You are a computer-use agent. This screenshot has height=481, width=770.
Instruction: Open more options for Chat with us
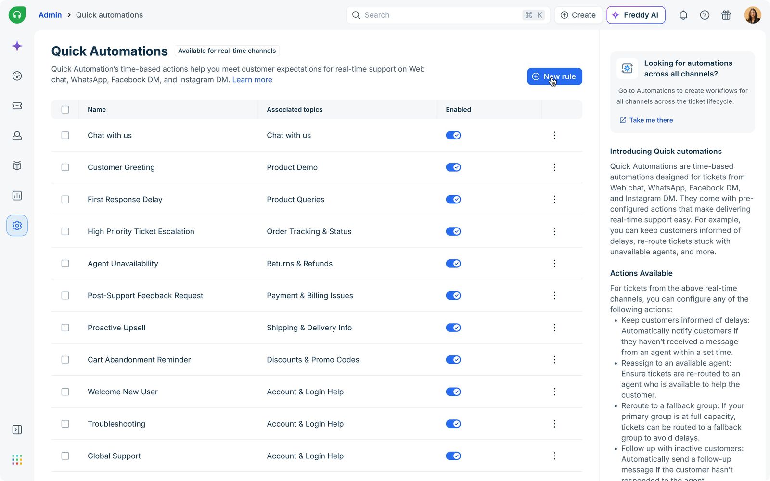click(554, 135)
